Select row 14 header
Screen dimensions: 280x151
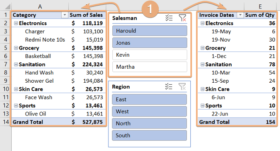click(x=6, y=122)
